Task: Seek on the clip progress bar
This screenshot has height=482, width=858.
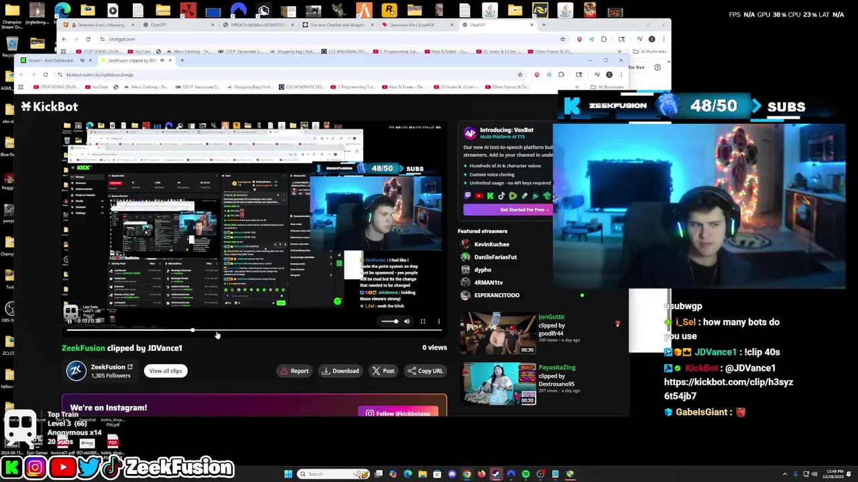Action: (x=254, y=330)
